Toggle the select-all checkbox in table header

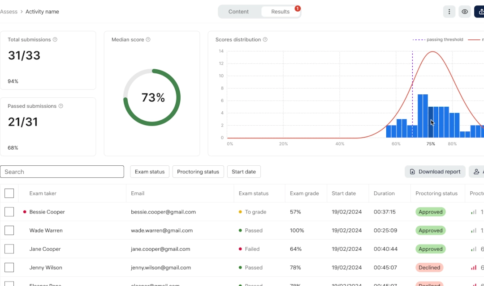coord(9,193)
